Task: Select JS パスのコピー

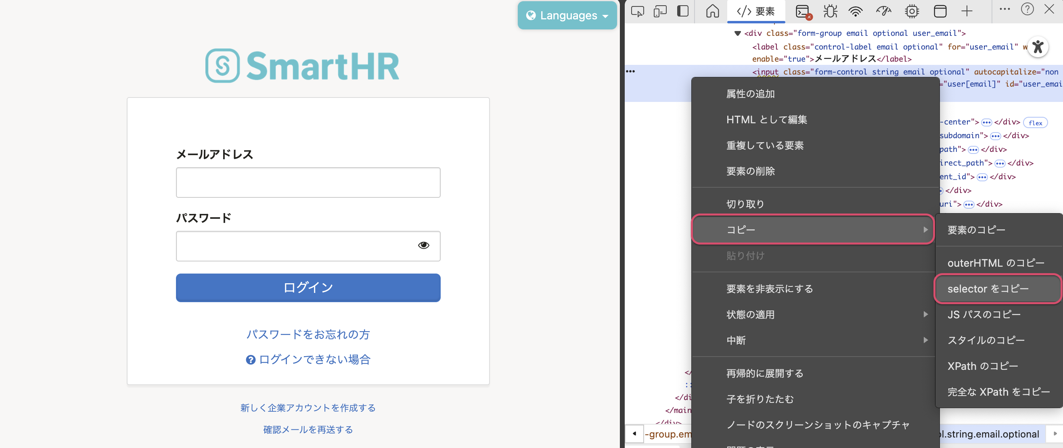Action: point(998,314)
